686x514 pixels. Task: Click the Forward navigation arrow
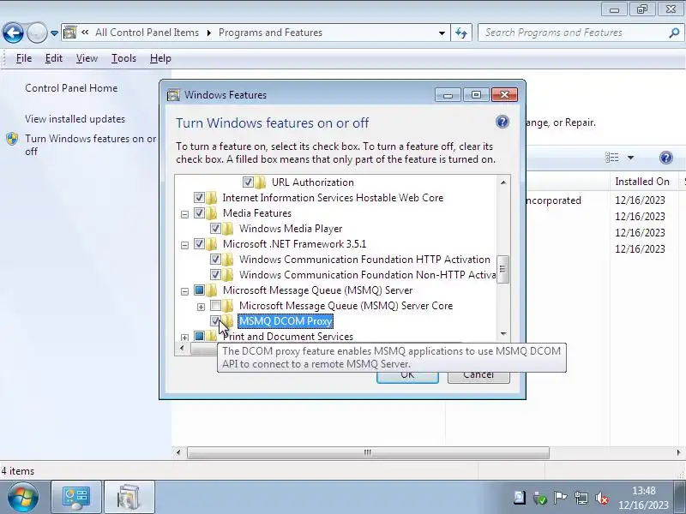point(37,33)
